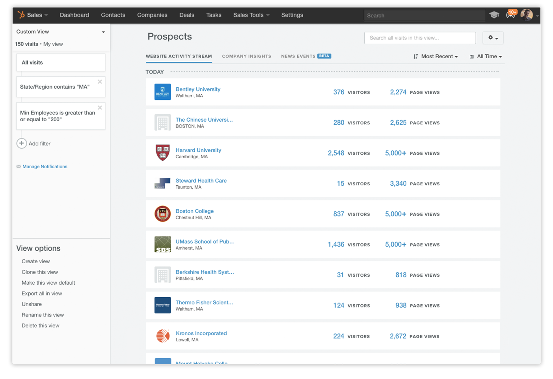Open The Chinese Universi... company link
The height and width of the screenshot is (379, 553).
pyautogui.click(x=204, y=120)
